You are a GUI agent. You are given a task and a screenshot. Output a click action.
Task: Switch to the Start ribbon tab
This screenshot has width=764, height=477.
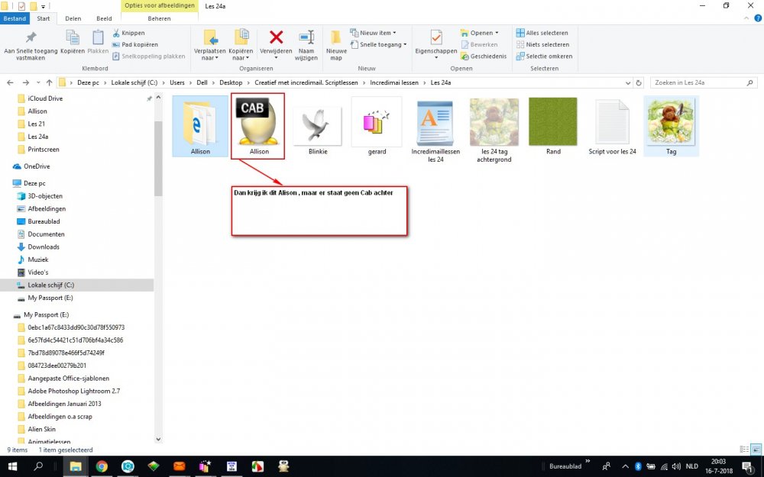tap(44, 18)
